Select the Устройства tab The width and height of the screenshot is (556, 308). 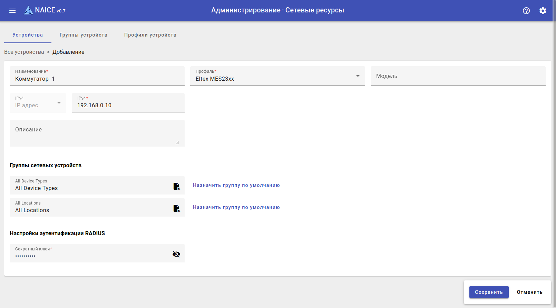(x=28, y=35)
